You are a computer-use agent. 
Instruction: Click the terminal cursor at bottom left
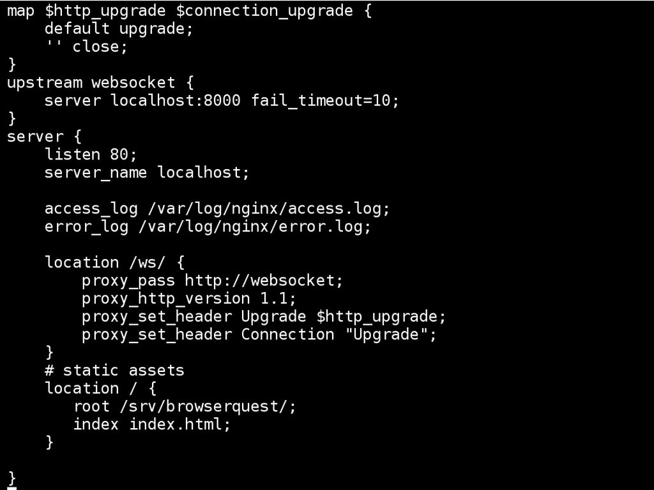[x=11, y=488]
